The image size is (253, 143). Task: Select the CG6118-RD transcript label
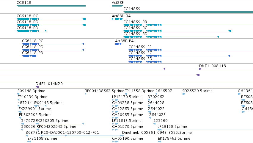(27, 22)
